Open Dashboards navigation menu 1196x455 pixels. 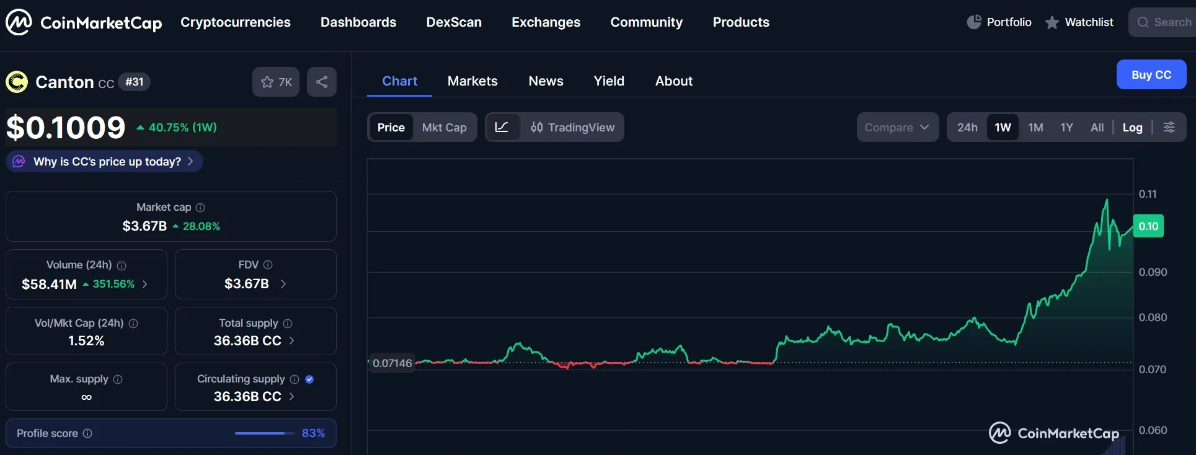pos(358,22)
